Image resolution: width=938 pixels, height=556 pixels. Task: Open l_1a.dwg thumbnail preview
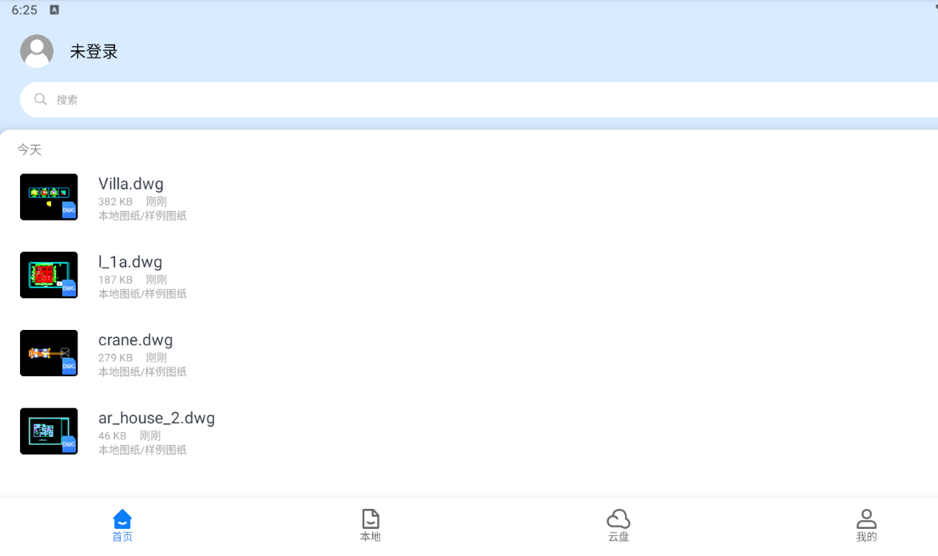(49, 275)
